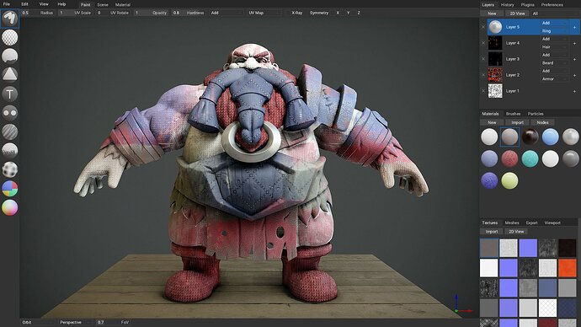Click New button in Materials panel
581x327 pixels.
(x=492, y=122)
